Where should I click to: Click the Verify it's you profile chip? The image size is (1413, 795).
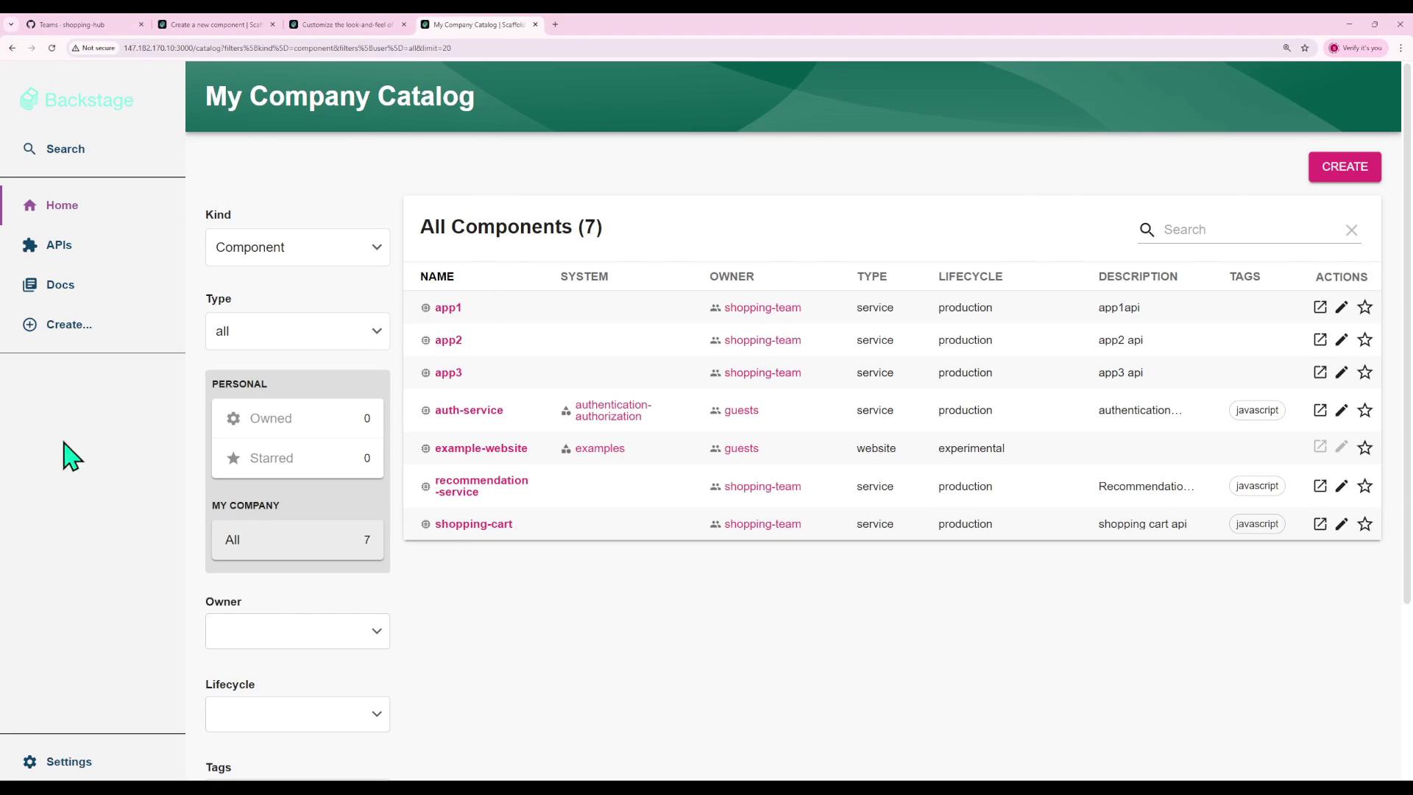[x=1355, y=48]
